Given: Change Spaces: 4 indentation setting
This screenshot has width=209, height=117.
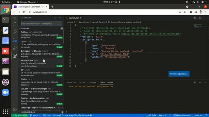Looking at the screenshot, I should tap(162, 115).
